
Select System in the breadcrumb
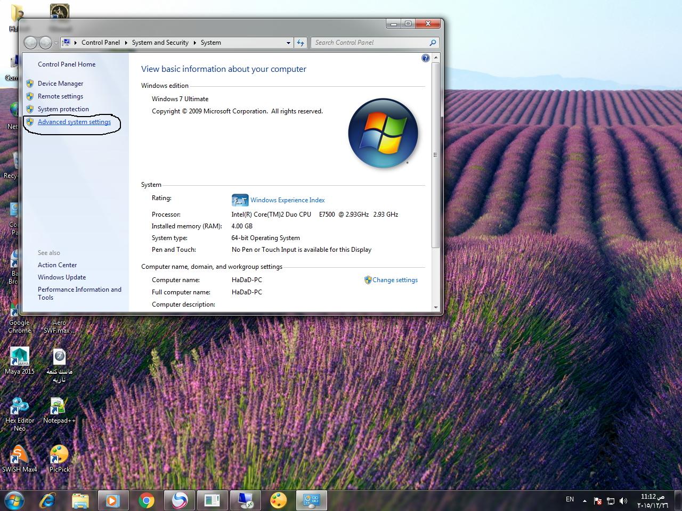click(211, 43)
